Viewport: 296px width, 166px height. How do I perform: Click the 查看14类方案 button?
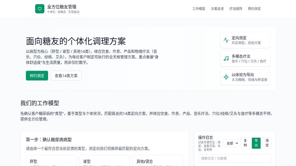[66, 76]
